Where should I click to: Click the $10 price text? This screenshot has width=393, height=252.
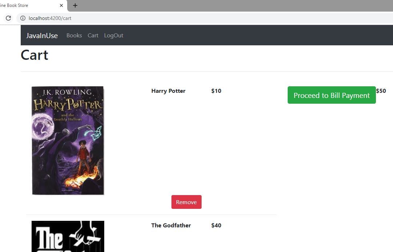coord(216,91)
